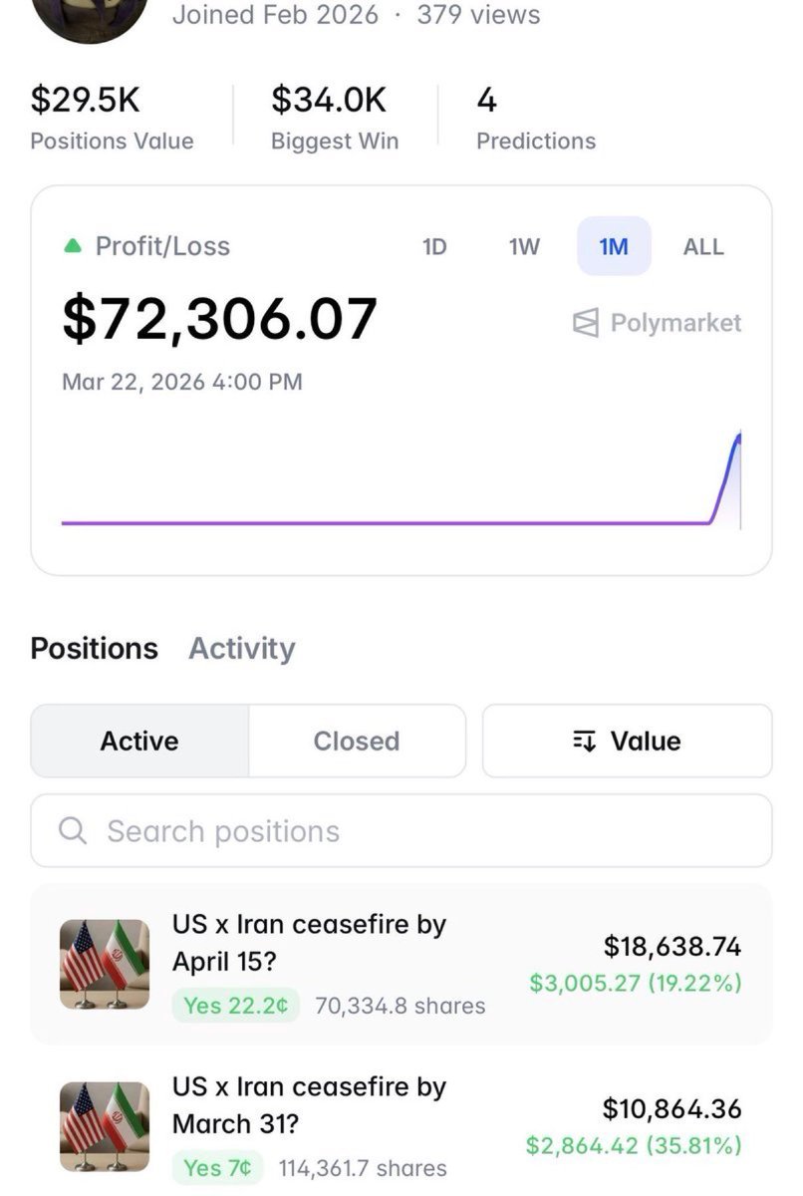Open US x Iran ceasefire by March 31 market

[x=309, y=1105]
